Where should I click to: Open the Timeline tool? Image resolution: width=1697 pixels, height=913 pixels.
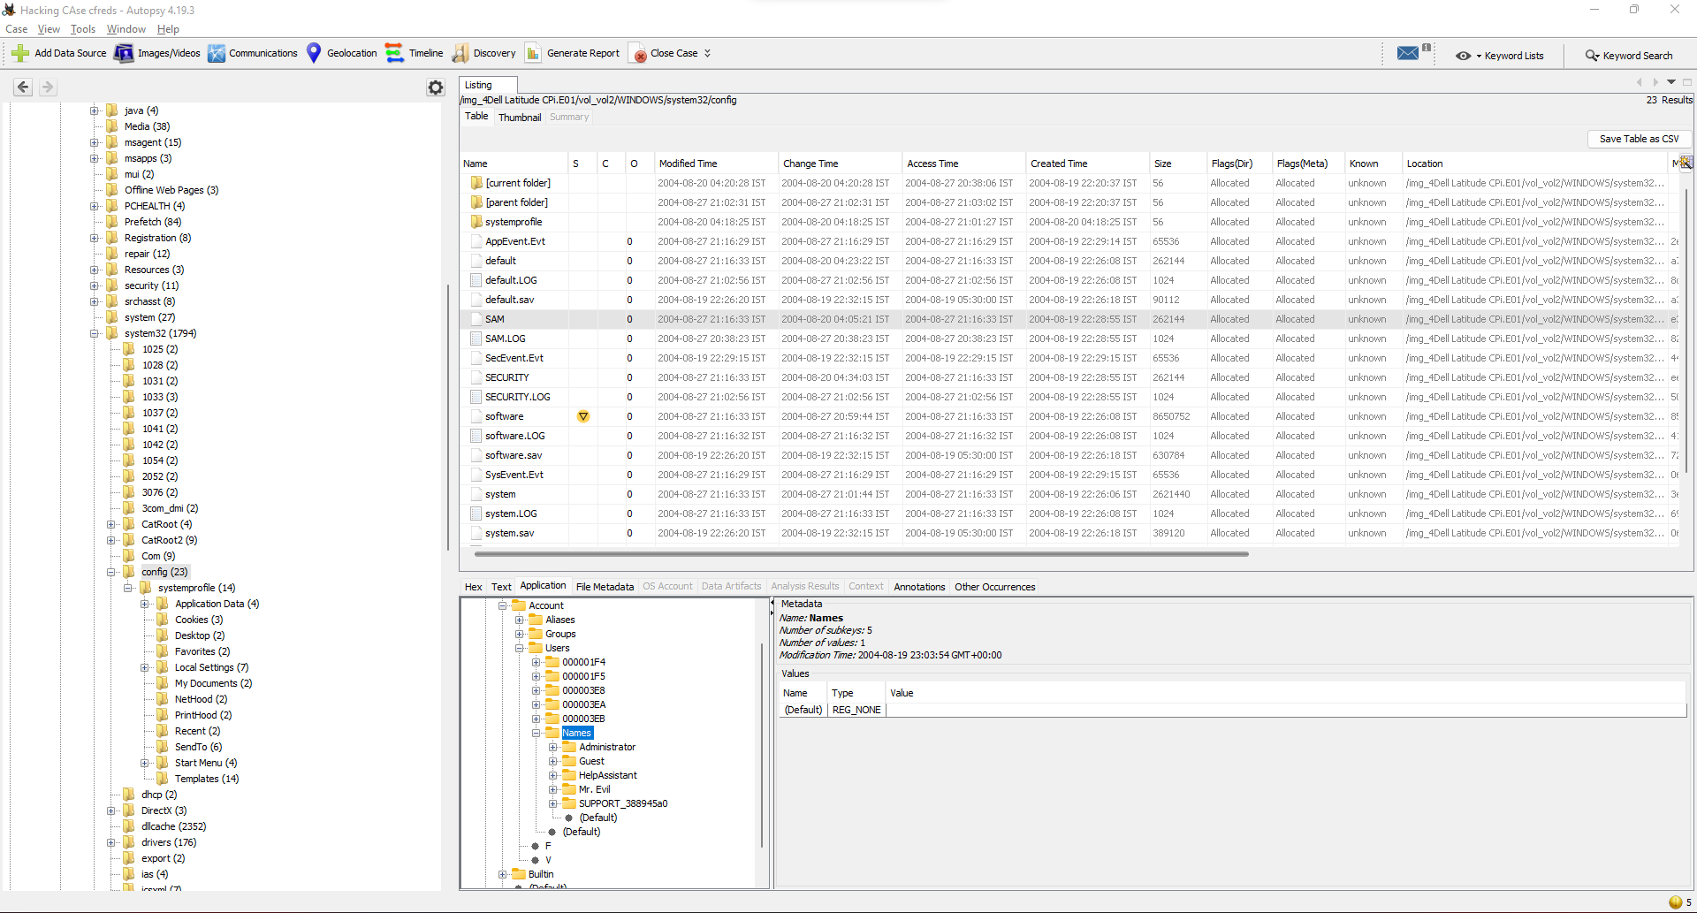click(415, 53)
